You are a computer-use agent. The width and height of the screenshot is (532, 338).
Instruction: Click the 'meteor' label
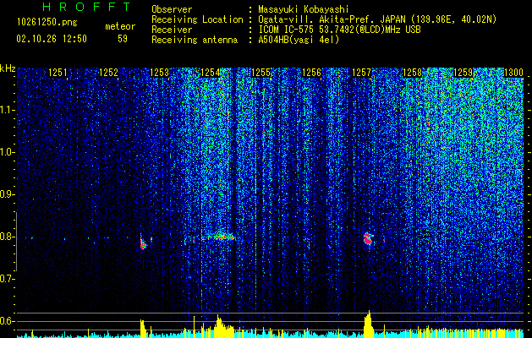click(120, 26)
